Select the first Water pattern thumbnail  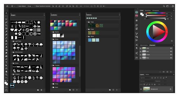(90, 40)
